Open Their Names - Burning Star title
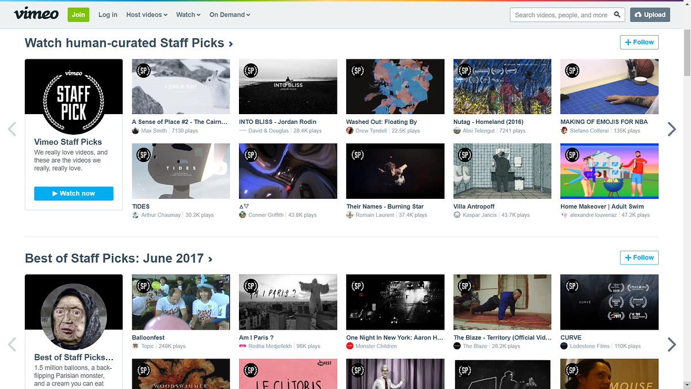This screenshot has width=691, height=389. click(x=385, y=206)
